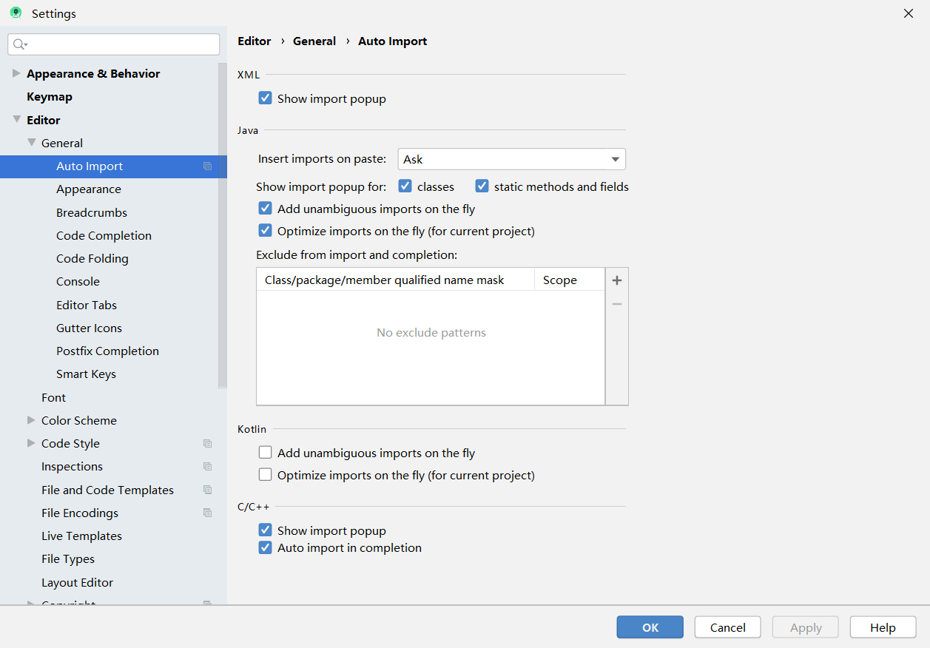
Task: Open the Insert imports on paste dropdown
Action: (x=614, y=158)
